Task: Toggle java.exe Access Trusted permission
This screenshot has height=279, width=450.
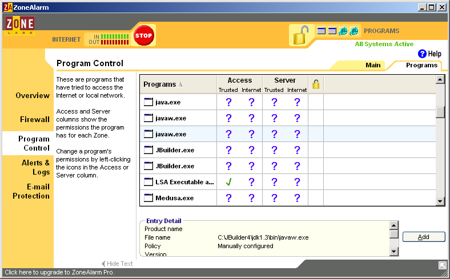Action: pyautogui.click(x=228, y=102)
